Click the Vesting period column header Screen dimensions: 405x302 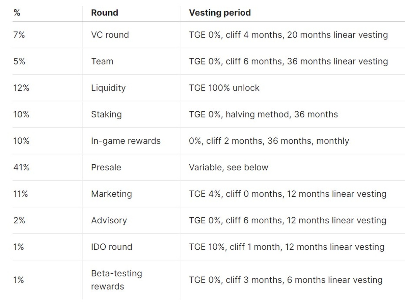click(220, 13)
